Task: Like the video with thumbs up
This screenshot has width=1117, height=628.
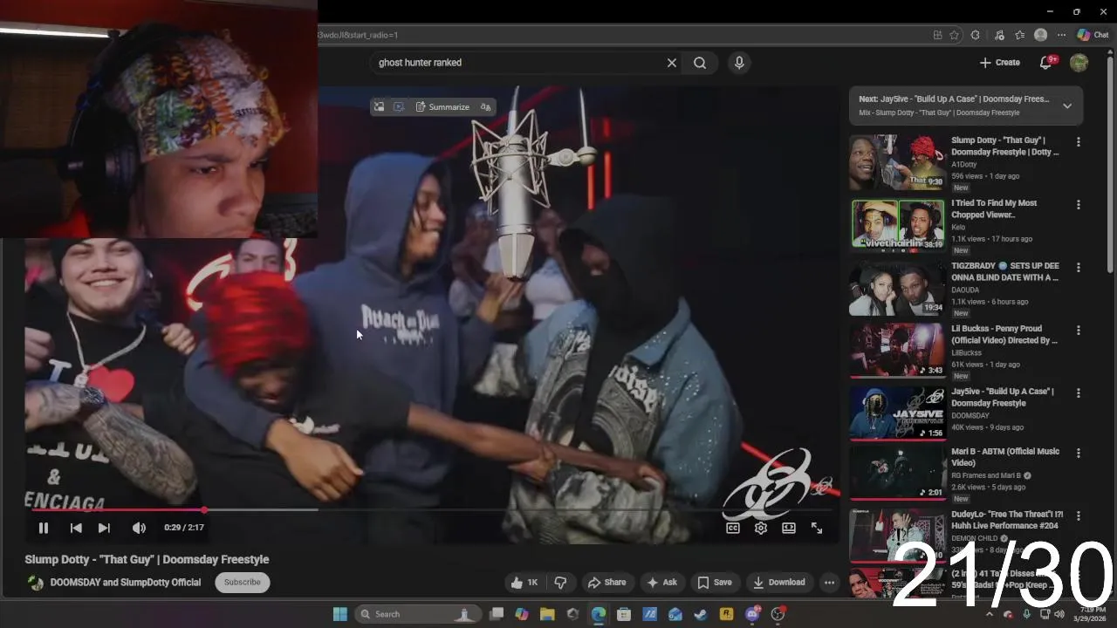Action: 524,583
